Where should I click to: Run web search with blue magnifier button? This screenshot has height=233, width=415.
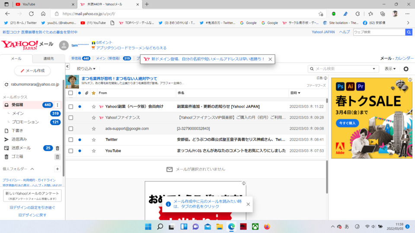[x=409, y=32]
